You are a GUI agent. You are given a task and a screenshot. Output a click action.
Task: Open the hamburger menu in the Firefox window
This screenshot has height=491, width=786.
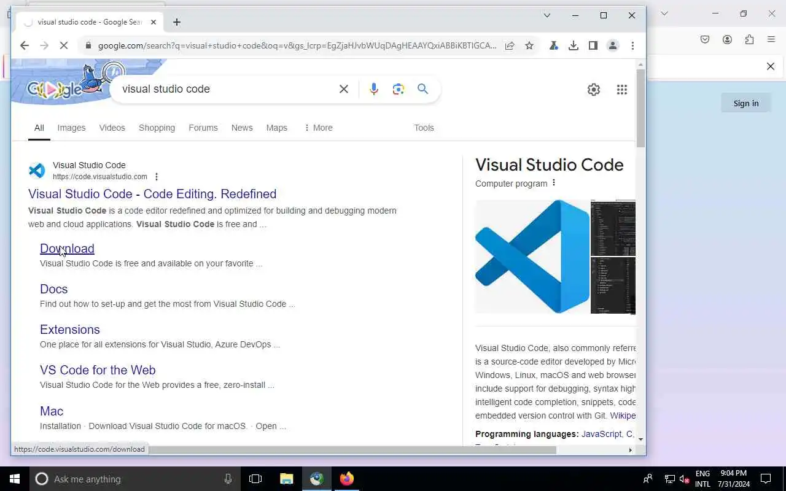[771, 39]
